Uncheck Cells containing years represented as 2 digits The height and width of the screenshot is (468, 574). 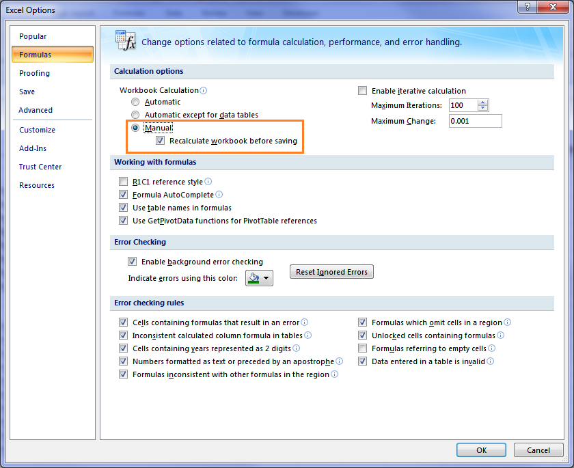pyautogui.click(x=124, y=348)
